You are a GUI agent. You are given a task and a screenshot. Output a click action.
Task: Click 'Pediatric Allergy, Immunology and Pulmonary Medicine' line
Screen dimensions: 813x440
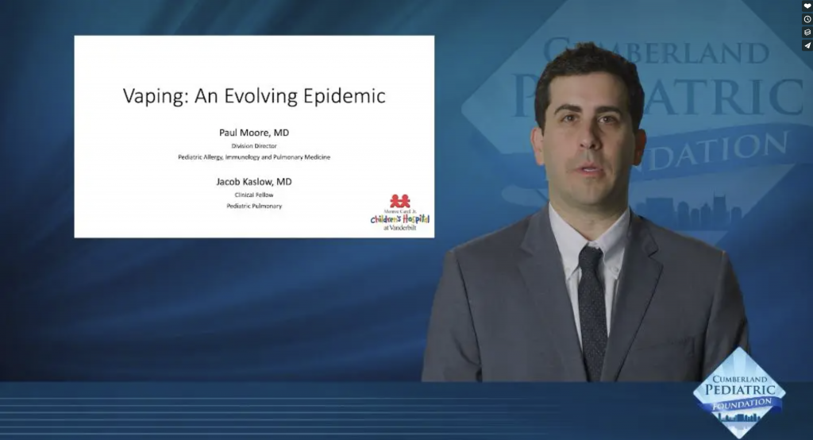click(254, 156)
